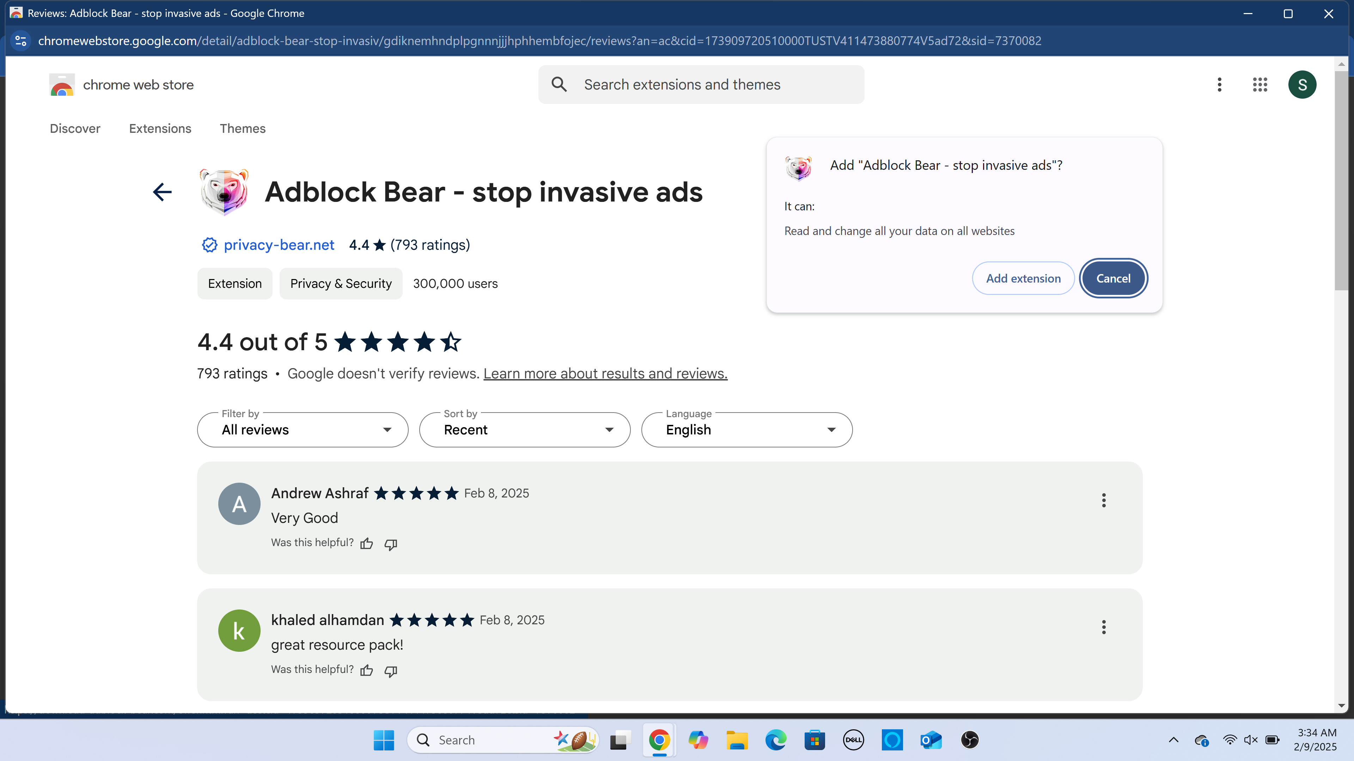Click the Search extensions and themes field
The height and width of the screenshot is (761, 1354).
701,85
